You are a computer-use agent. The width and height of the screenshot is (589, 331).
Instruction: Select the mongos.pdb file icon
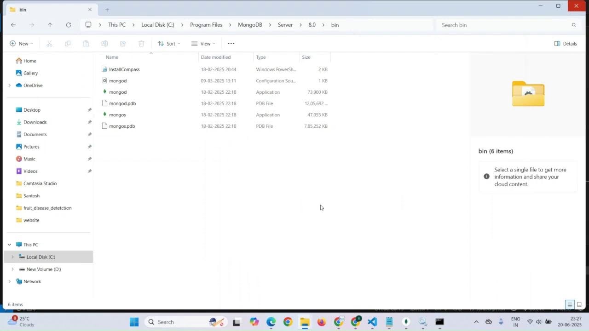105,126
